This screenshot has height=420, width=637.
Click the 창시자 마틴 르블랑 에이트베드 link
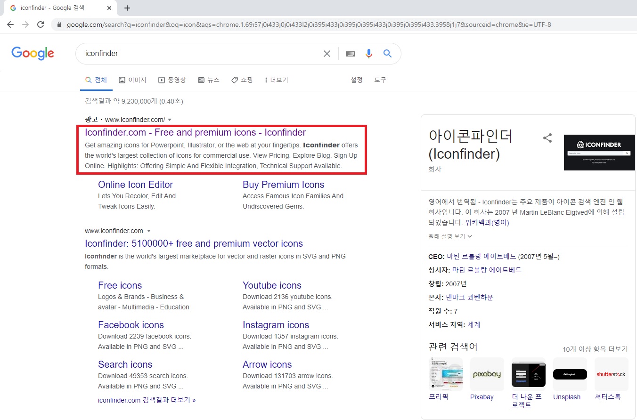(x=487, y=270)
